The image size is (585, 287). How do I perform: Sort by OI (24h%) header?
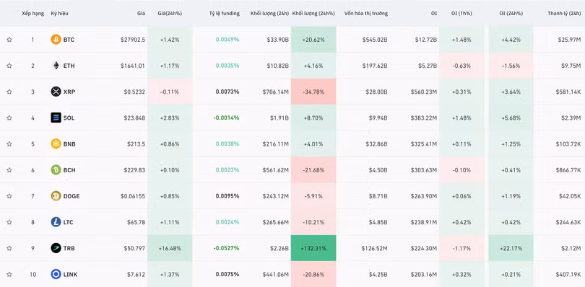coord(511,14)
